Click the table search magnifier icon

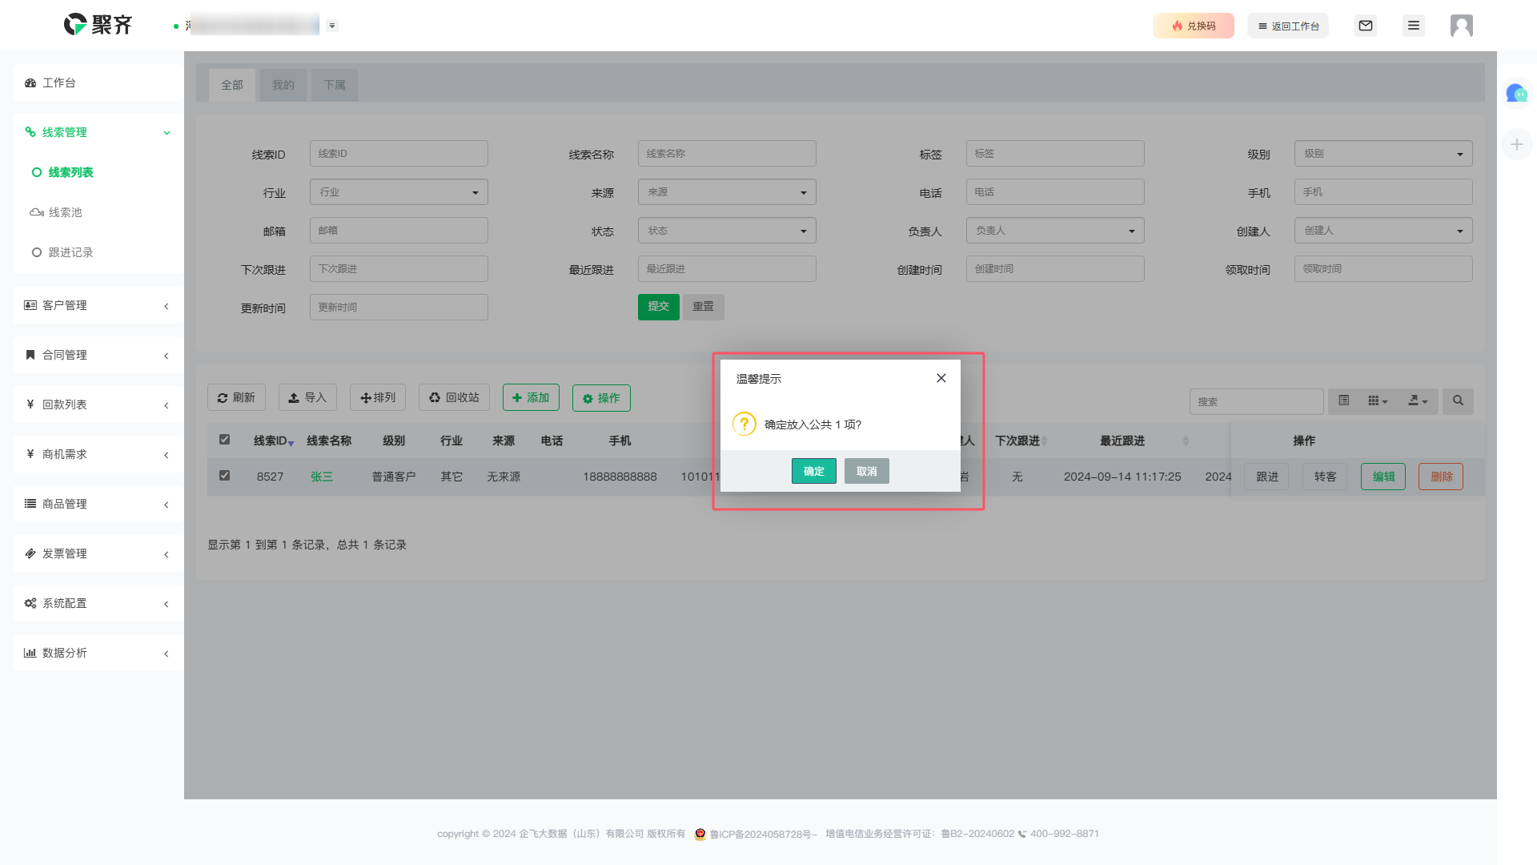[1458, 400]
